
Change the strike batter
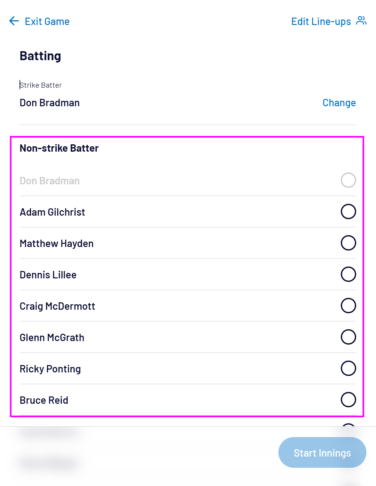click(x=339, y=103)
